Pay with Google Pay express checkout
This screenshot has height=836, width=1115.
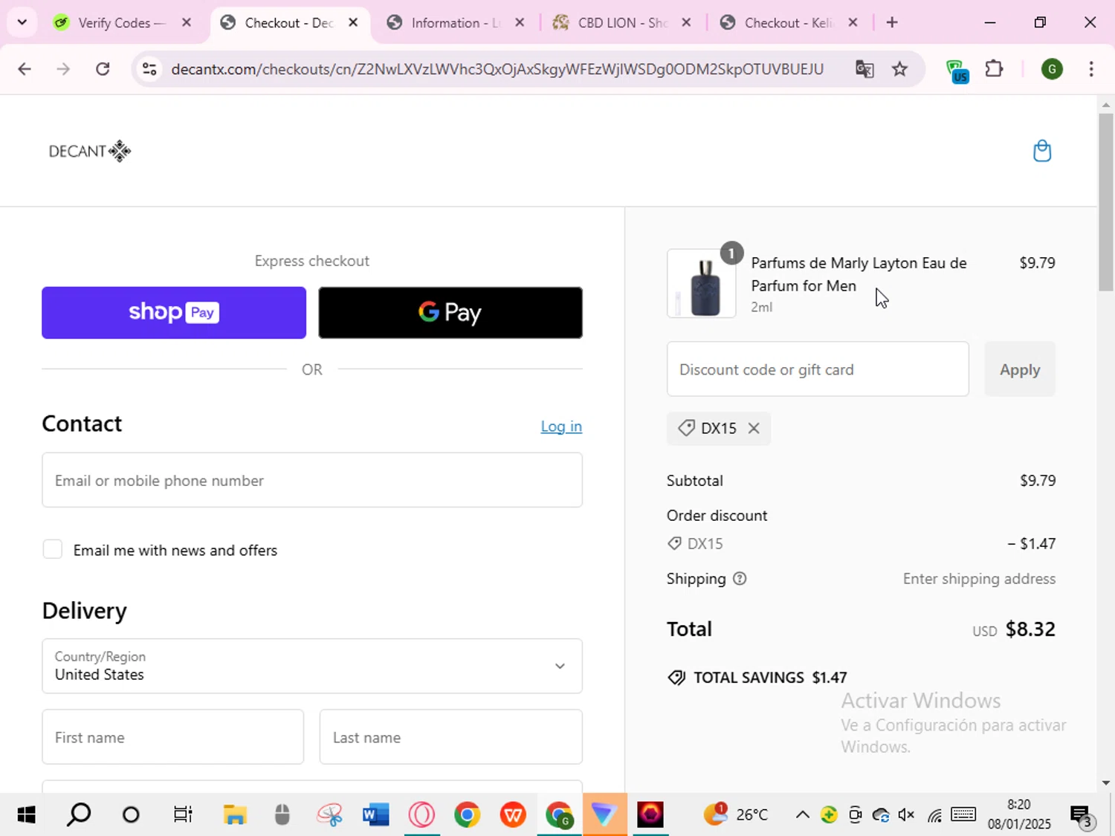pos(450,313)
